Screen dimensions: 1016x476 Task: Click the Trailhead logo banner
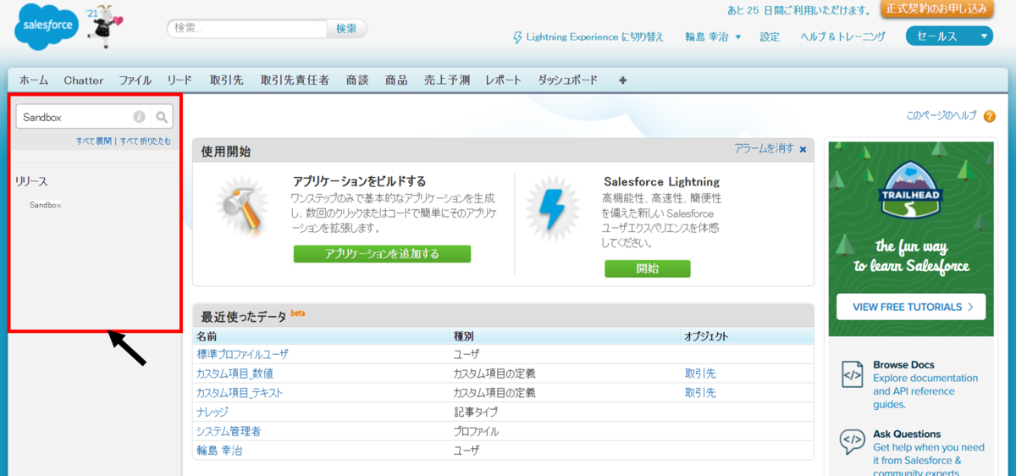pyautogui.click(x=911, y=188)
